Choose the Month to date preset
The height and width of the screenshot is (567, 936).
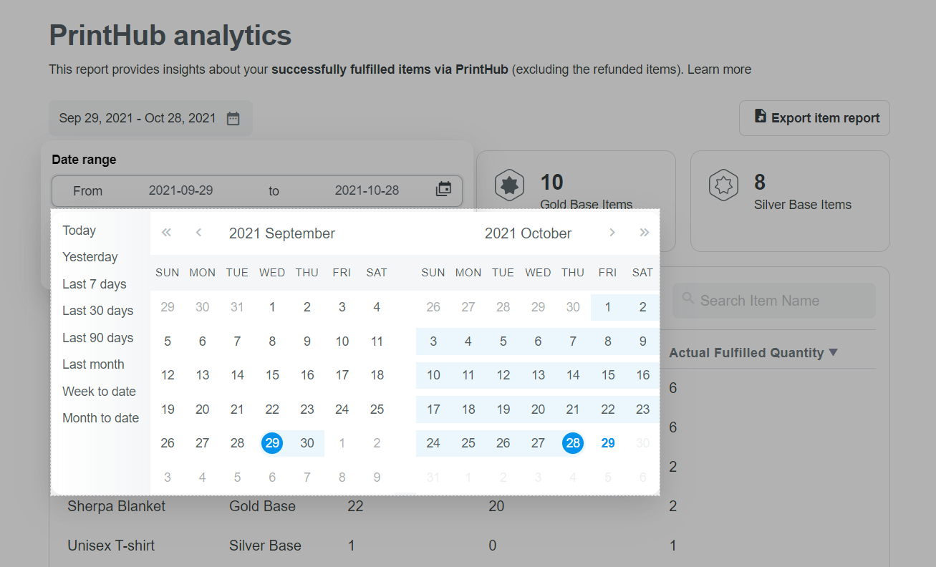[101, 418]
